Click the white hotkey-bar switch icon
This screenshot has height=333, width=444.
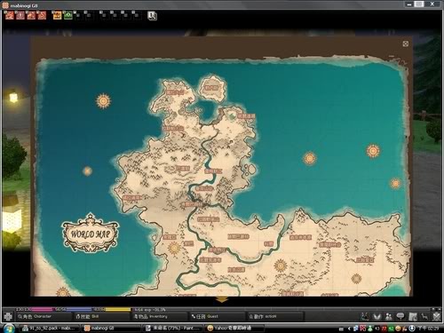(152, 16)
